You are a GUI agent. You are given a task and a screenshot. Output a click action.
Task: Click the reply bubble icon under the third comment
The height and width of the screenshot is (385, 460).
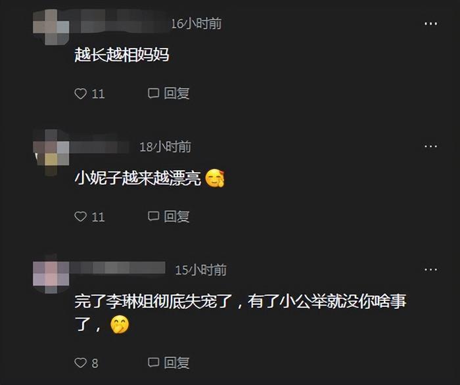[153, 363]
